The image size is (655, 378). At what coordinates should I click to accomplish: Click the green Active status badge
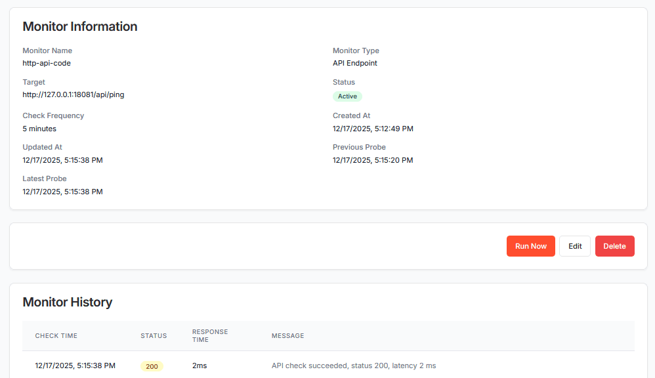[347, 96]
